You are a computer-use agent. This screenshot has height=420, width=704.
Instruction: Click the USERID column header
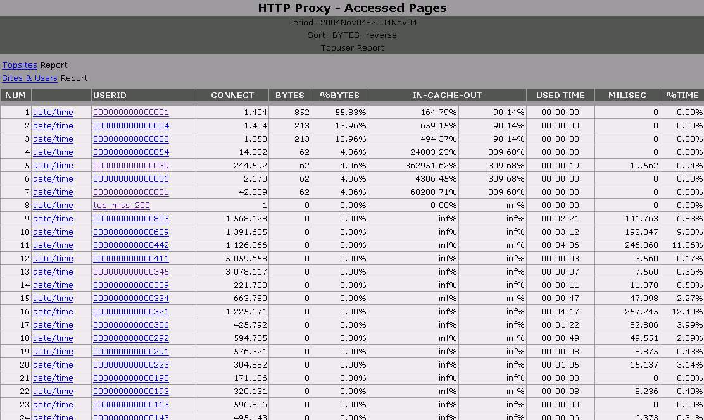(x=144, y=95)
